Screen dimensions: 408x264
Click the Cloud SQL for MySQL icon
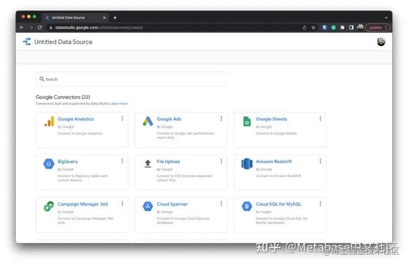246,207
